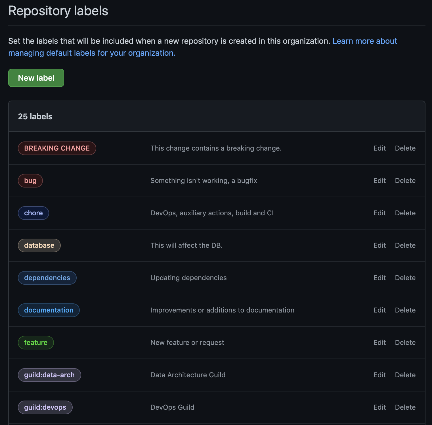Open the 'Learn more about managing default labels' link
The width and height of the screenshot is (432, 425).
[364, 41]
